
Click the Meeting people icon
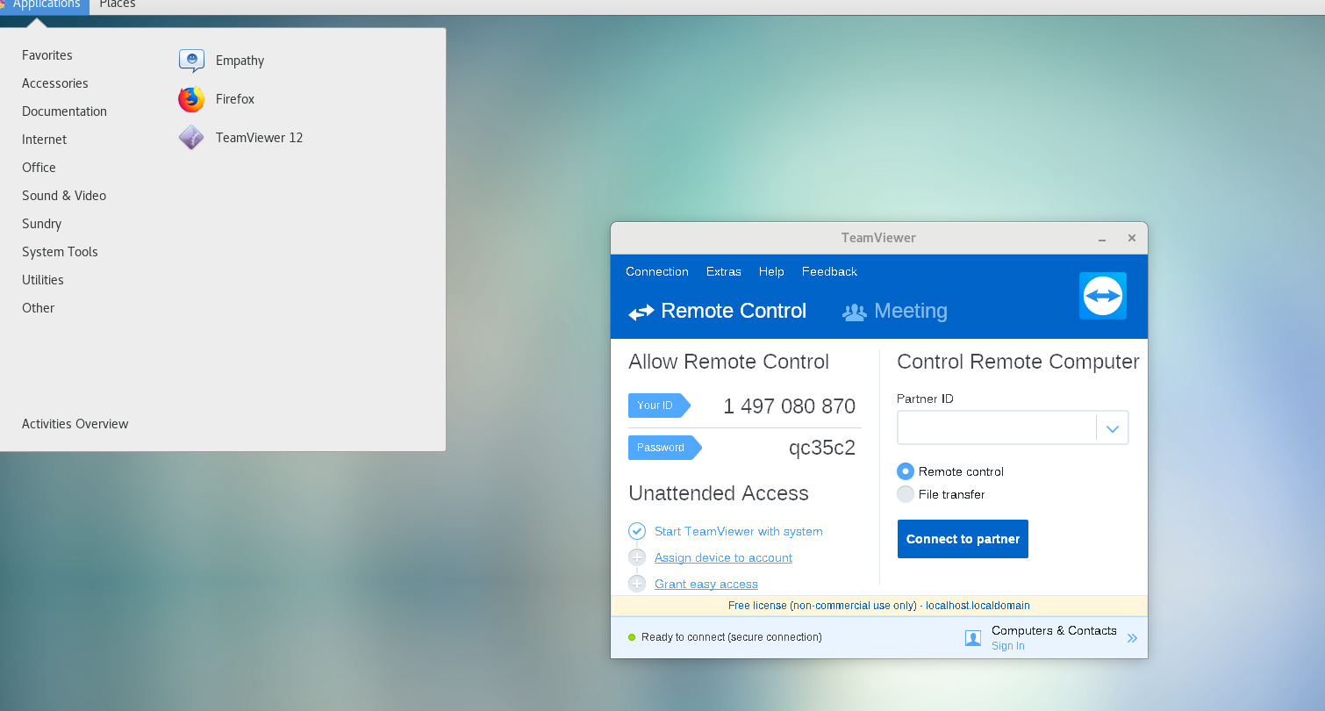(854, 312)
